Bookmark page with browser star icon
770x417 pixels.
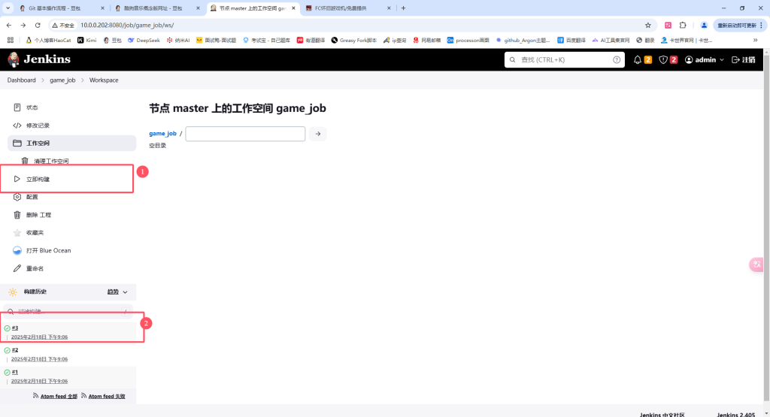(x=647, y=25)
